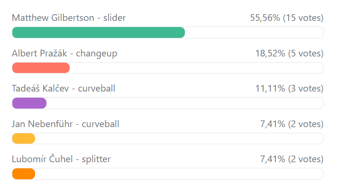This screenshot has height=193, width=339.
Task: Click the empty track of Albert Pražák's bar
Action: [196, 68]
